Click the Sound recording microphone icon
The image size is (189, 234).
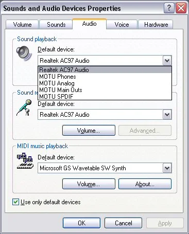pyautogui.click(x=24, y=107)
